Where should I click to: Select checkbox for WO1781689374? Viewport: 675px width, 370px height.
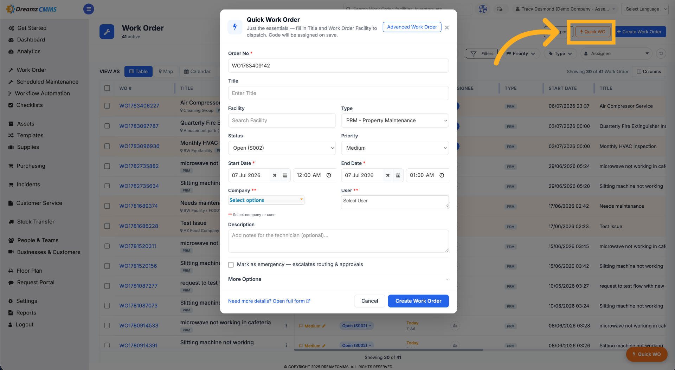[x=107, y=206]
